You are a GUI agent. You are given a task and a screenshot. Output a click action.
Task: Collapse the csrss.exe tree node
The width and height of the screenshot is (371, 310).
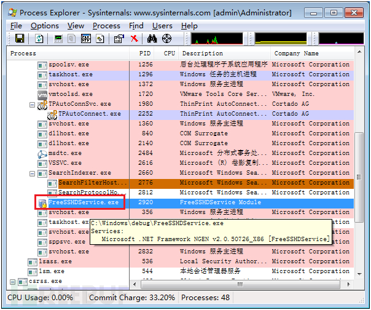click(x=13, y=282)
